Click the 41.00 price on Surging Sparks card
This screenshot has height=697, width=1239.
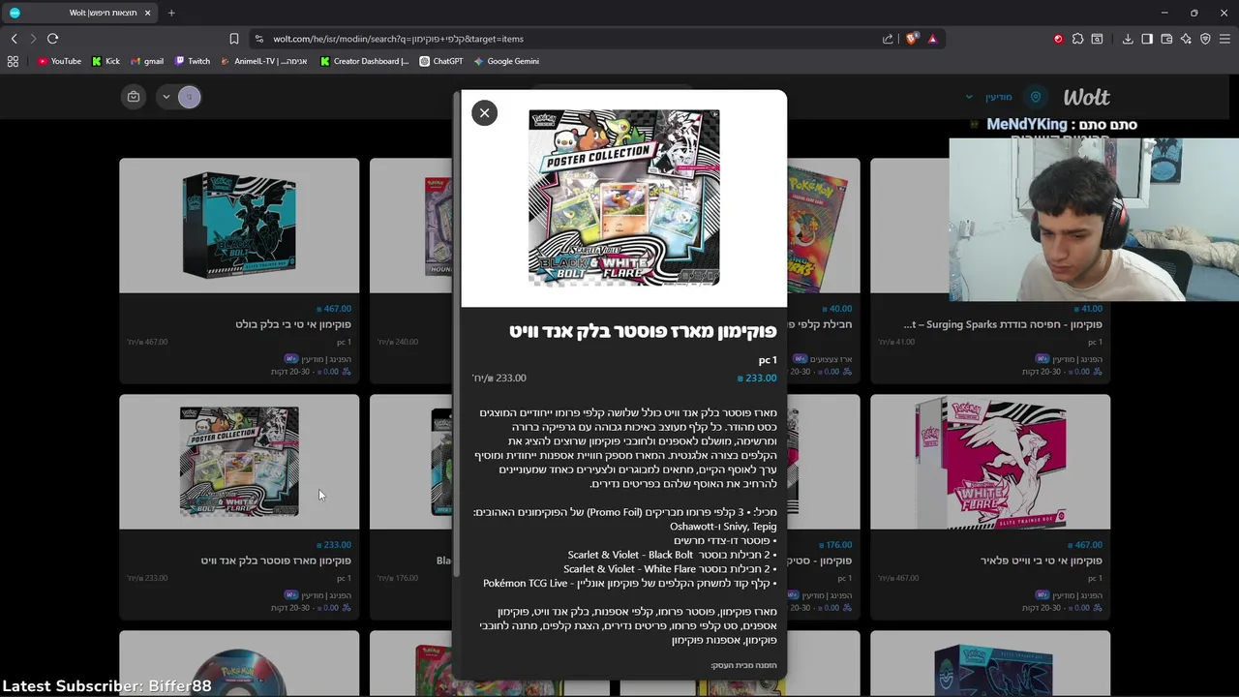1088,309
